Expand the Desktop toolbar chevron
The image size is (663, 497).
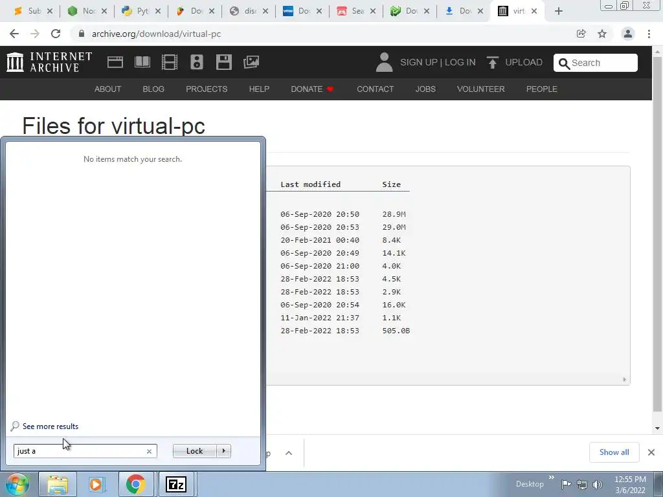point(552,477)
